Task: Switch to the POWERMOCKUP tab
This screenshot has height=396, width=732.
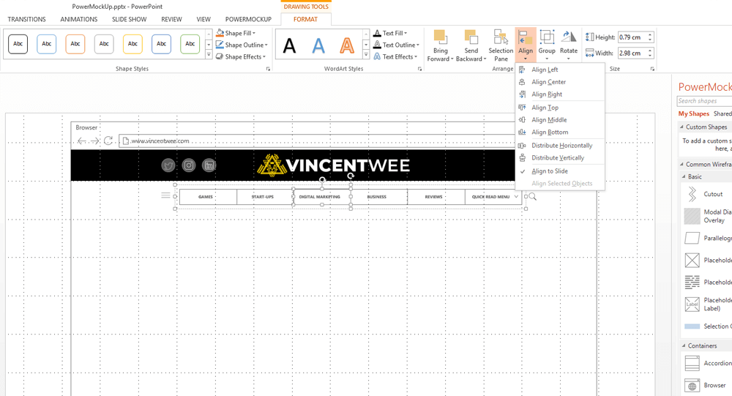Action: [x=248, y=19]
